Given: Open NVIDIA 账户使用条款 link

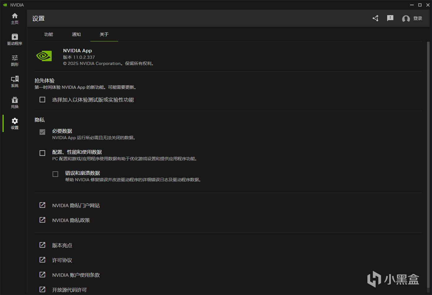Looking at the screenshot, I should click(x=76, y=275).
